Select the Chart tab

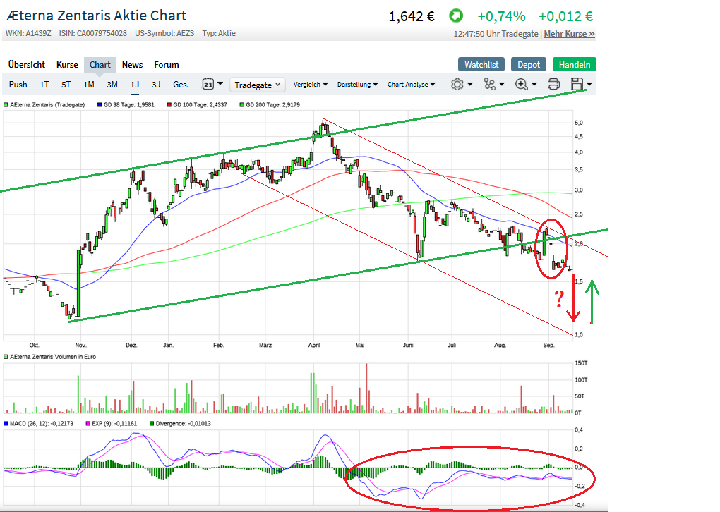(x=100, y=65)
